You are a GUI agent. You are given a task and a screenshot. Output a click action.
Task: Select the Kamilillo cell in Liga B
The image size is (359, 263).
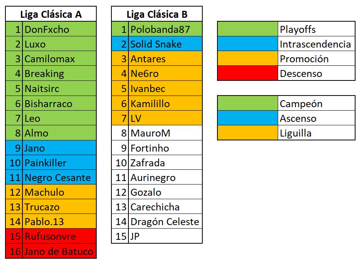coord(165,104)
